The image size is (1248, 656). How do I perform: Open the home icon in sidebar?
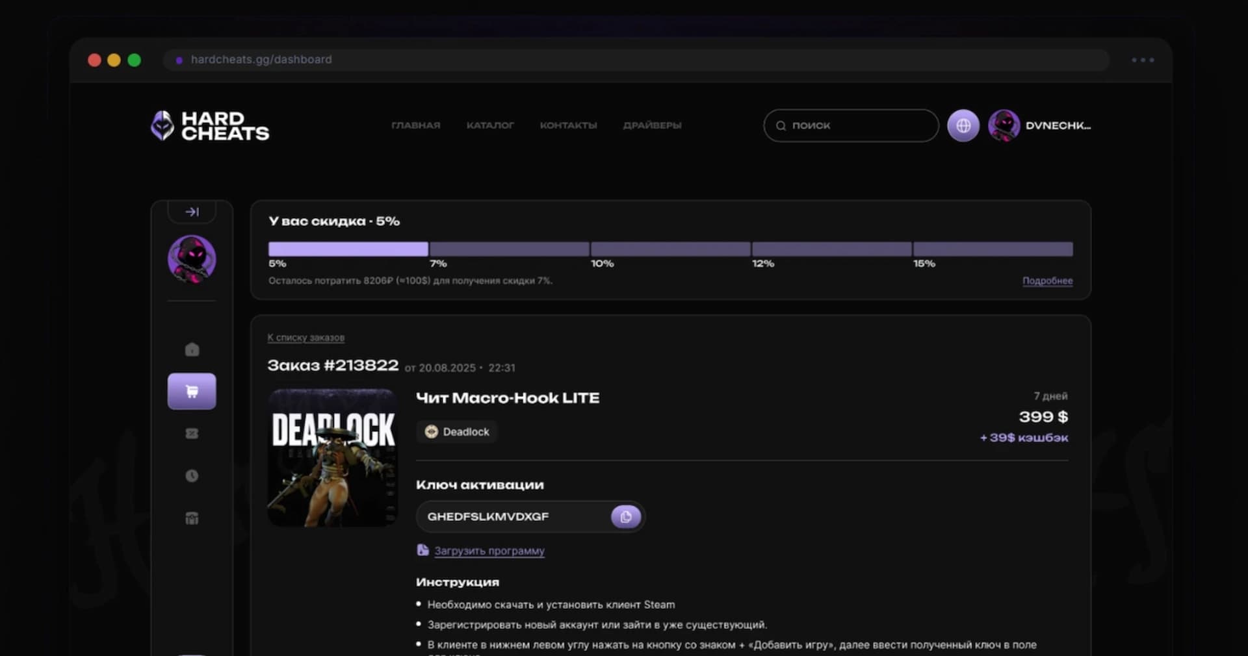click(192, 349)
